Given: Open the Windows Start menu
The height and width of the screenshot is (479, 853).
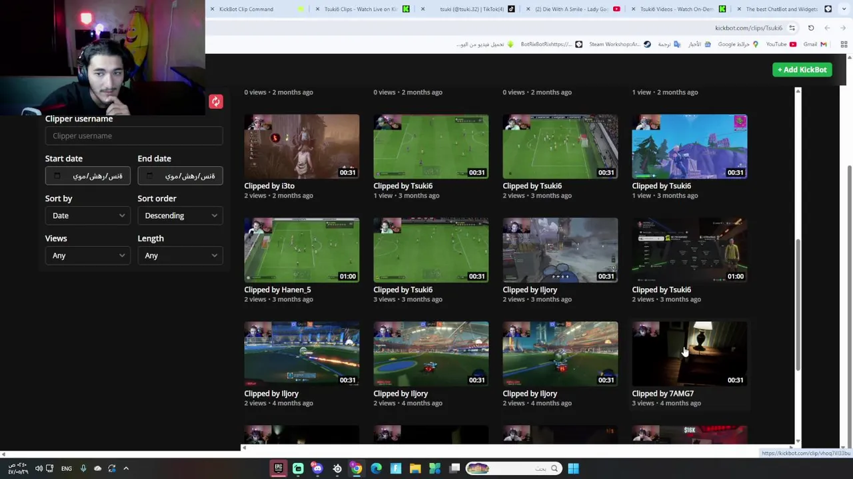Looking at the screenshot, I should (573, 468).
